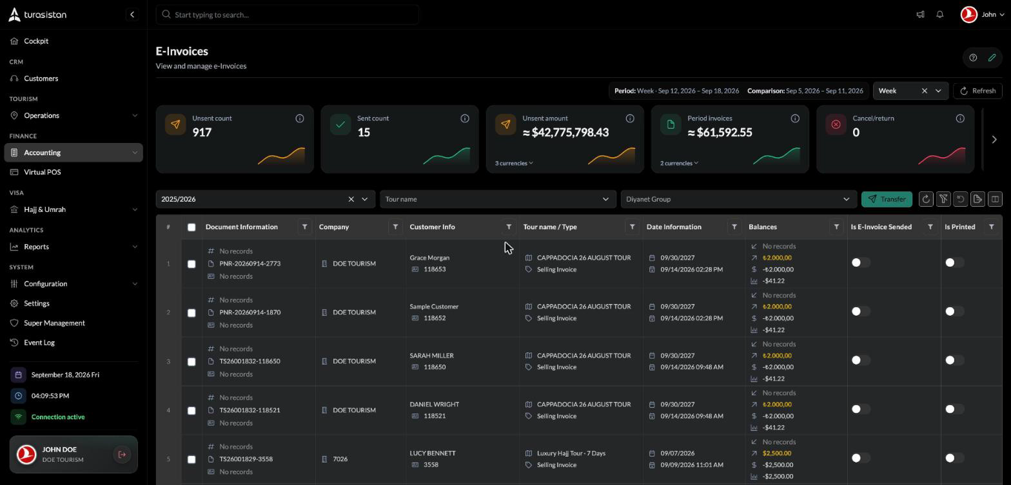Open the announcements megaphone icon

click(x=920, y=14)
